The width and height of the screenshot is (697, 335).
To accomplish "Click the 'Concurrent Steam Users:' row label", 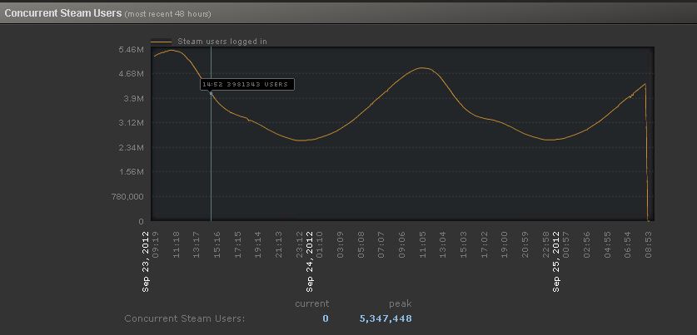I will click(185, 318).
